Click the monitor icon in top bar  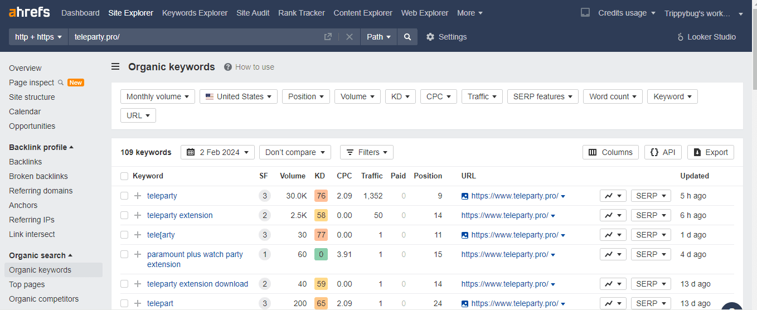[585, 13]
